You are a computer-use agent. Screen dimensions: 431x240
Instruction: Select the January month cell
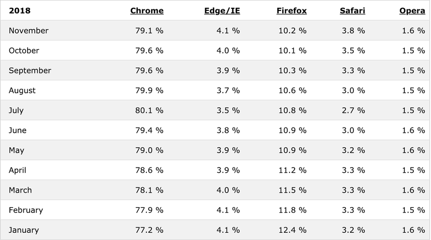[x=24, y=230]
